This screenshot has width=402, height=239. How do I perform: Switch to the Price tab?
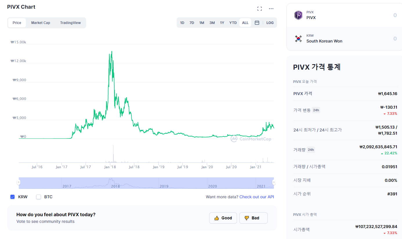(17, 23)
